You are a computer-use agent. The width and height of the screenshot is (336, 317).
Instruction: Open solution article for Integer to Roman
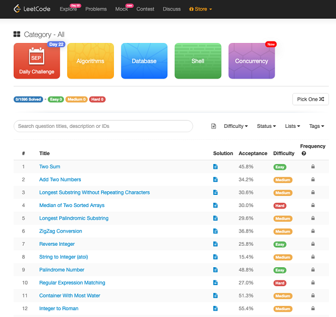pos(215,309)
